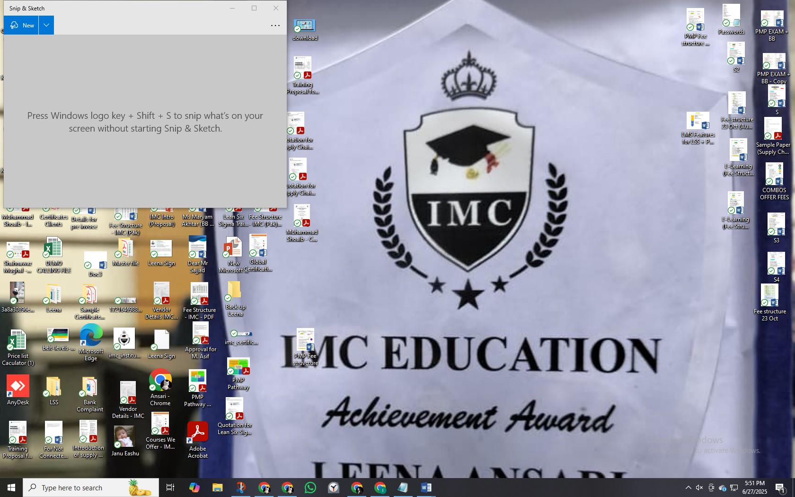Viewport: 795px width, 497px height.
Task: Select New Microsoft PowerPoint file icon
Action: point(233,256)
